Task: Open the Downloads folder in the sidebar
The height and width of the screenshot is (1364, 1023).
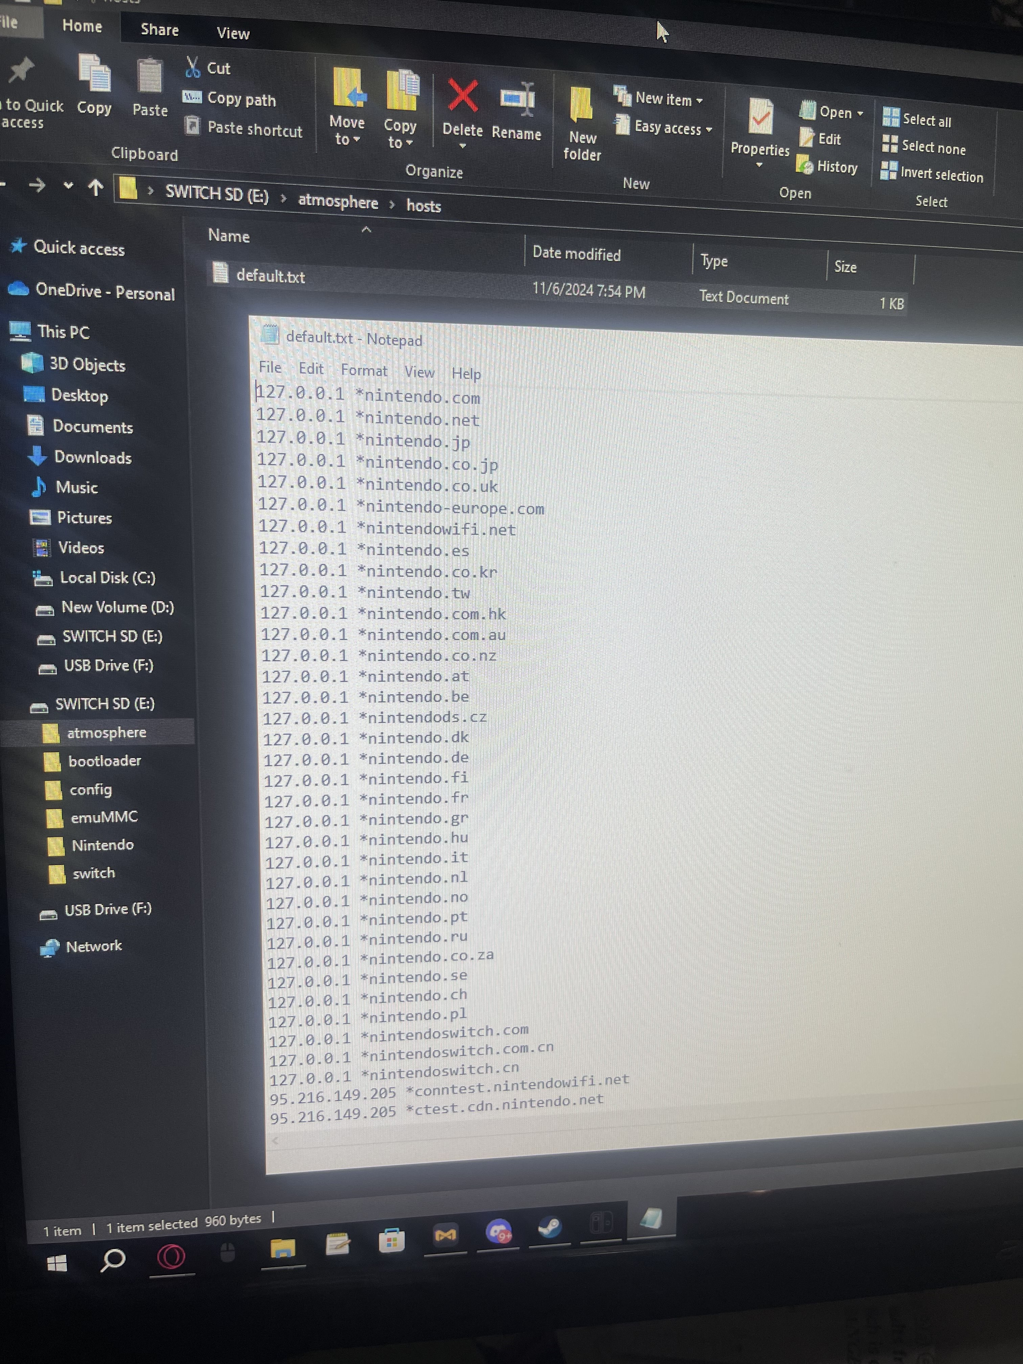Action: [x=92, y=457]
